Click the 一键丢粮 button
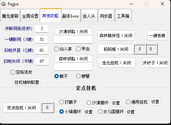Viewport: 171px width, 125px height. coord(157,35)
